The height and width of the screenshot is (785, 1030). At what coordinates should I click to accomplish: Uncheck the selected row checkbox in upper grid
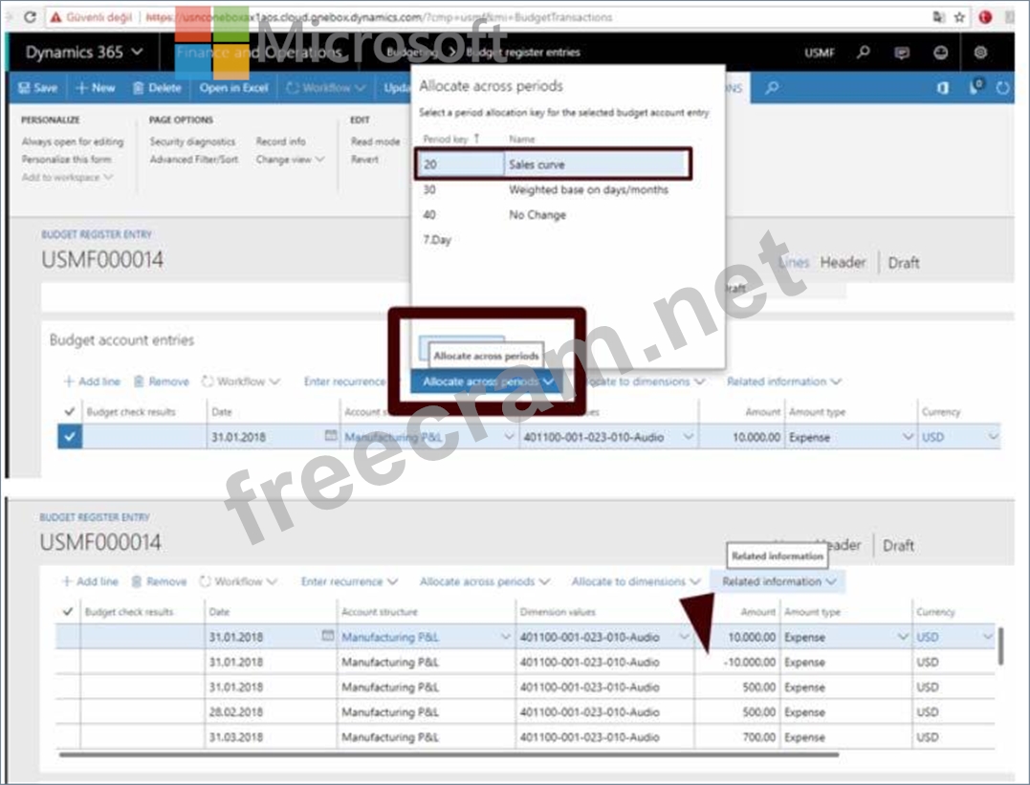coord(70,437)
